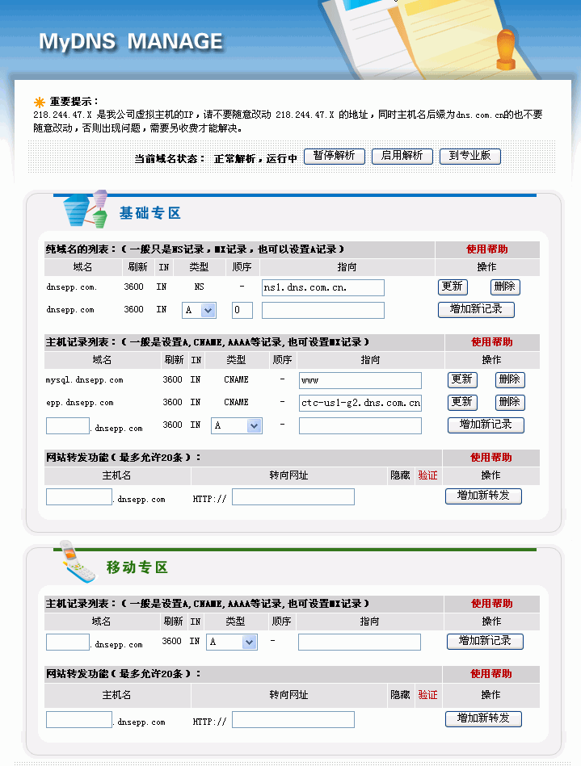Edit the ns1.dns.com.cn. target field
The width and height of the screenshot is (581, 766).
[x=323, y=287]
